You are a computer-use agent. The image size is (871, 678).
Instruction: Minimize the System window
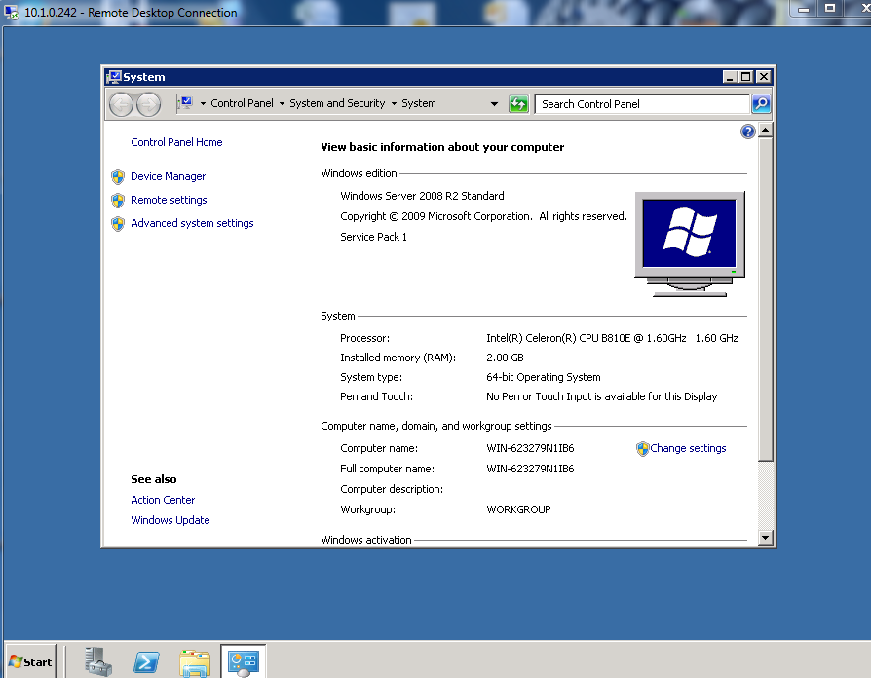pyautogui.click(x=730, y=77)
